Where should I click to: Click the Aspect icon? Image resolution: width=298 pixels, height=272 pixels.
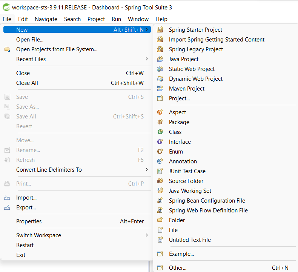(160, 112)
